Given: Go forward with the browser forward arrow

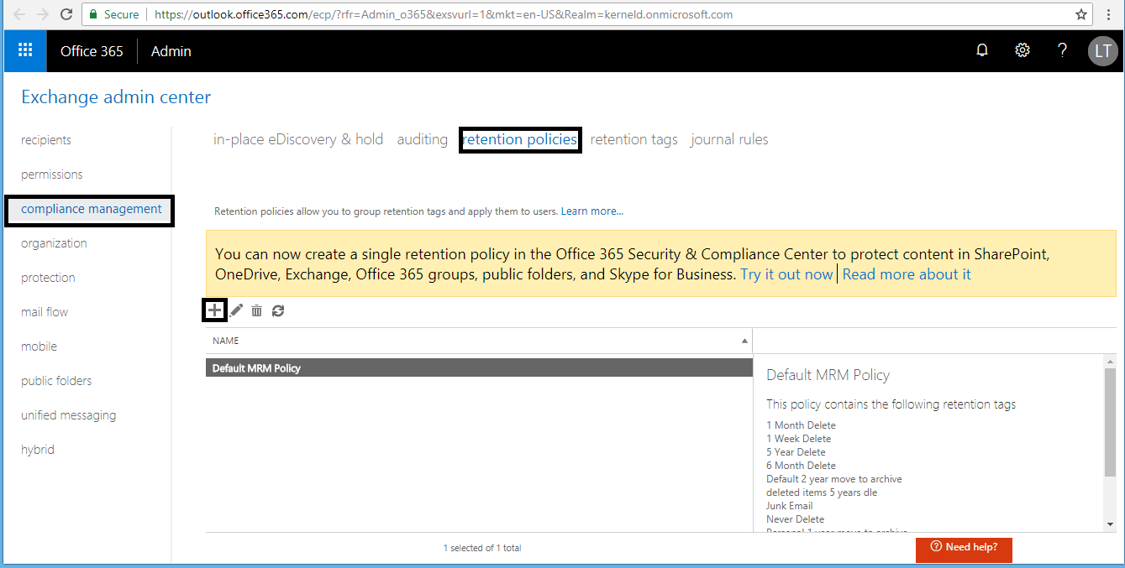Looking at the screenshot, I should point(44,14).
